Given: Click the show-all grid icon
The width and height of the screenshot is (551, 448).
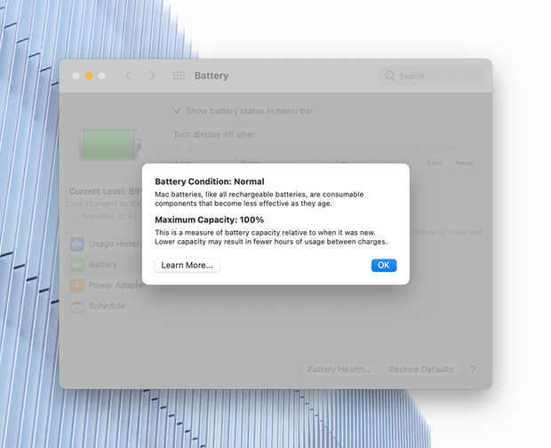Looking at the screenshot, I should pyautogui.click(x=179, y=76).
